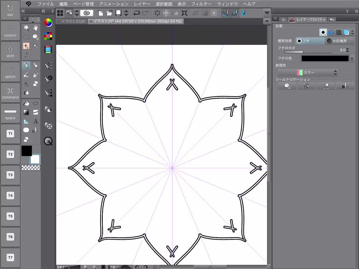Select the Operation object cube tool
This screenshot has height=269, width=359.
point(36,37)
